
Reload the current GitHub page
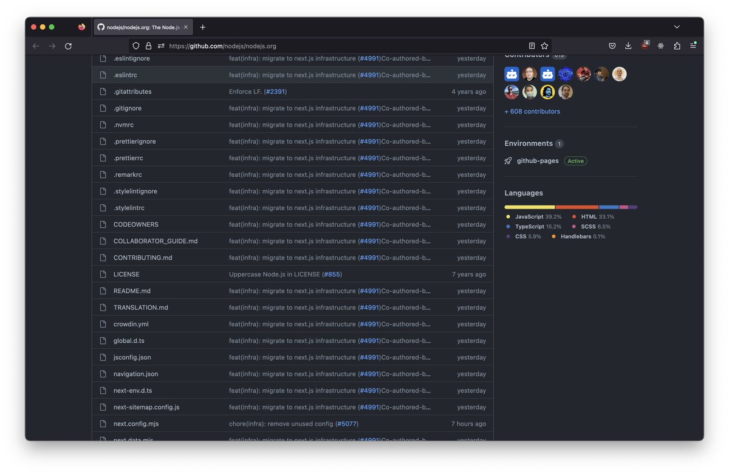[68, 46]
